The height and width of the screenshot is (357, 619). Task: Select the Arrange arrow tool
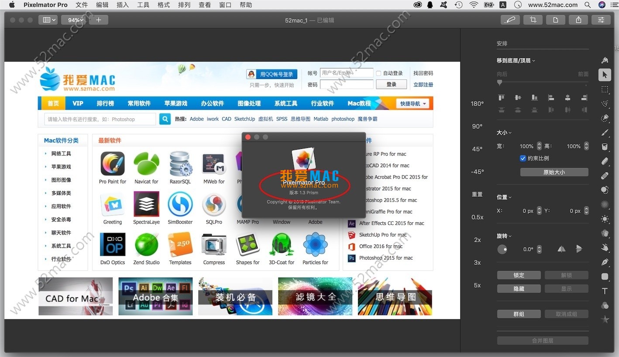(x=605, y=75)
